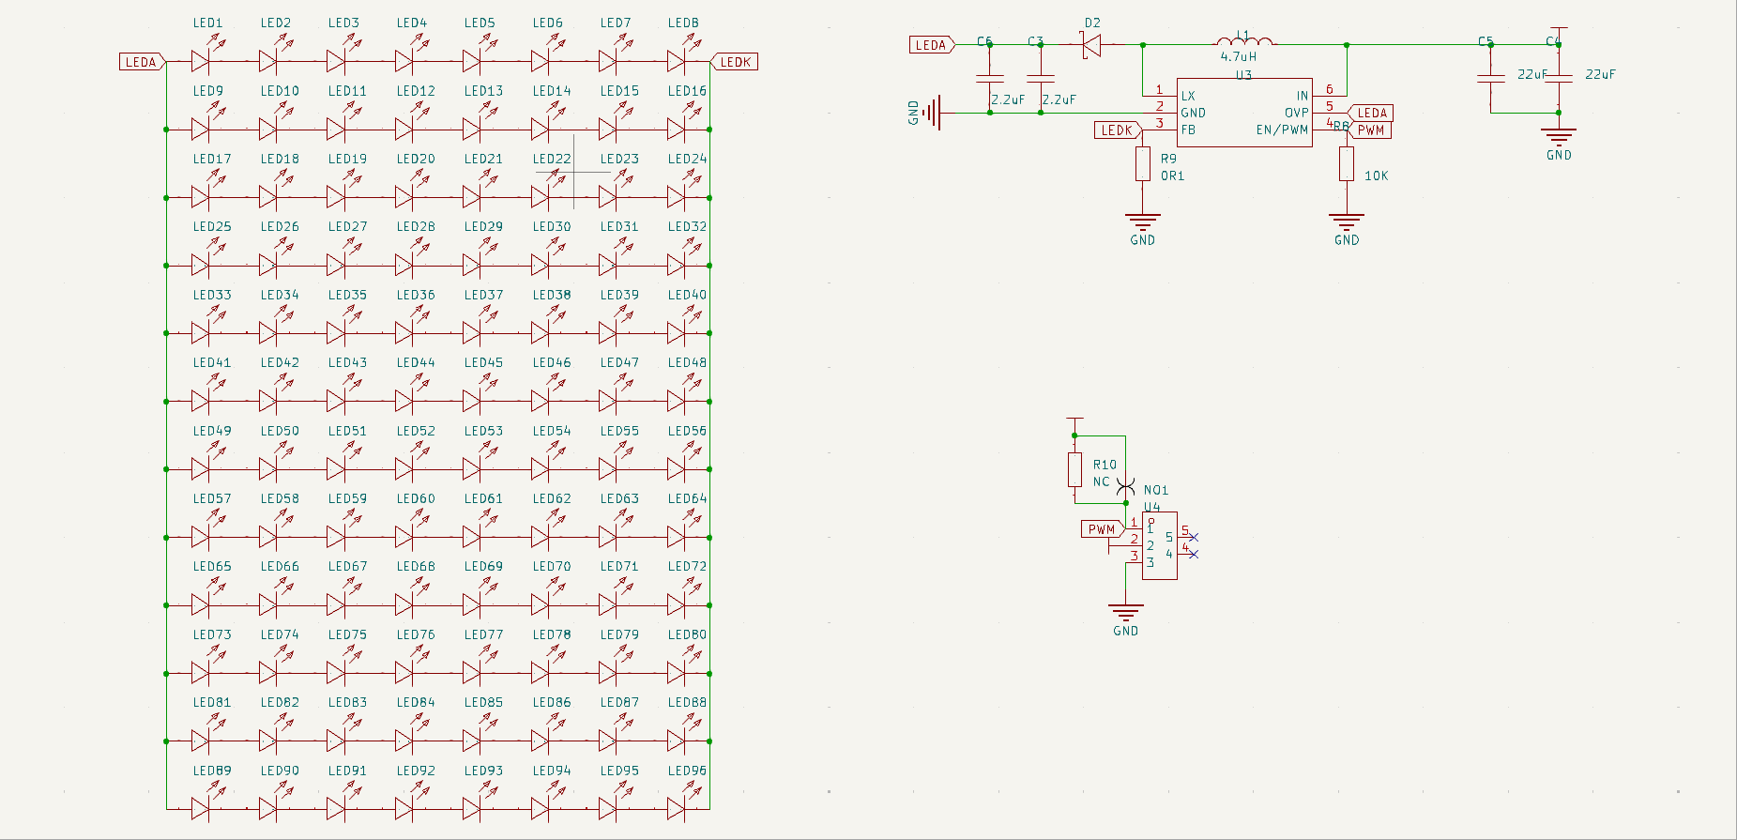Click the C5 22uF capacitor symbol
Viewport: 1737px width, 840px height.
click(x=1490, y=78)
